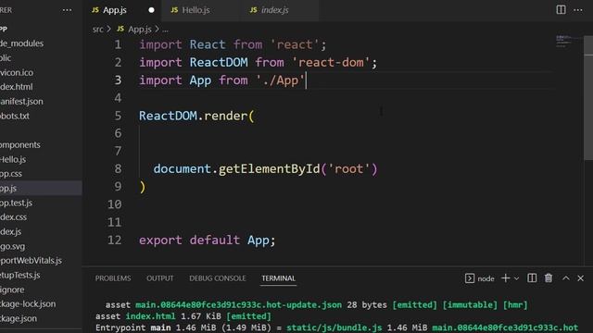Click the static/js/bundle.js text in terminal

coord(334,327)
